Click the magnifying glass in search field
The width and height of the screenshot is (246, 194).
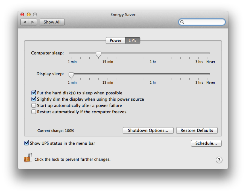pyautogui.click(x=183, y=22)
